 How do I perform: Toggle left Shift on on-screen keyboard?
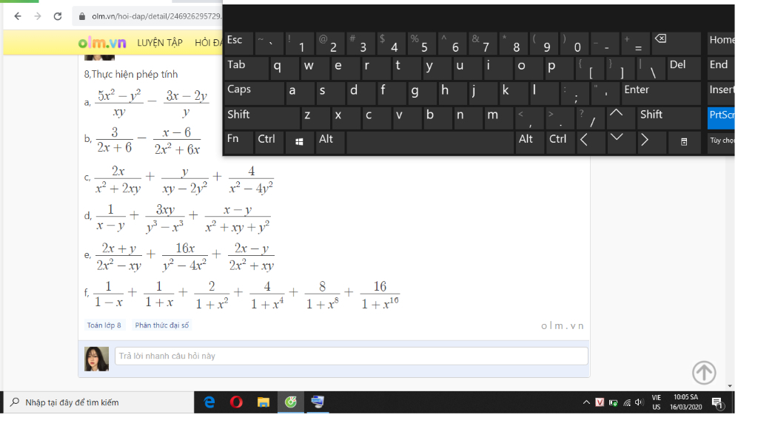(x=261, y=118)
